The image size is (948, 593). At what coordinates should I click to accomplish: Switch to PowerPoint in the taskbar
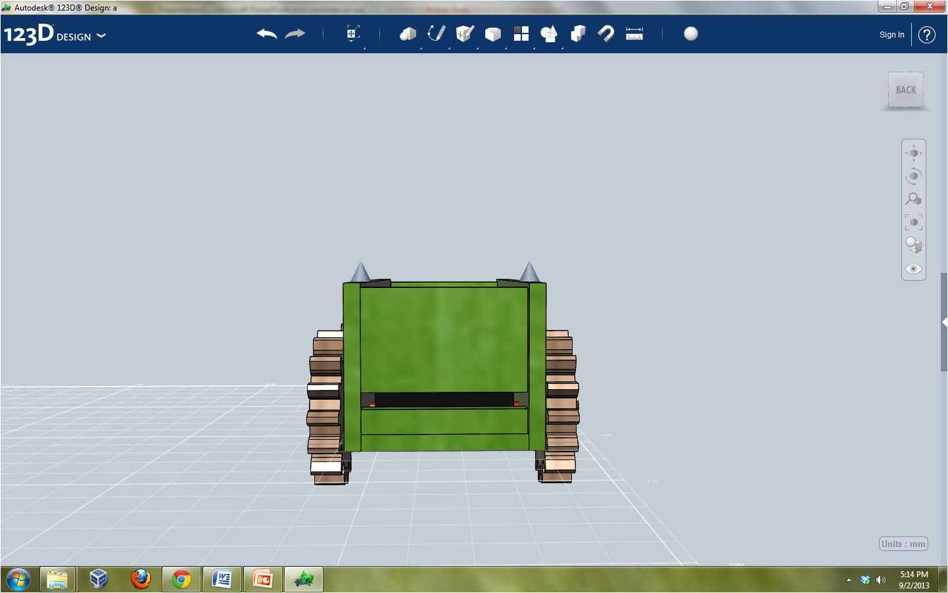point(263,580)
